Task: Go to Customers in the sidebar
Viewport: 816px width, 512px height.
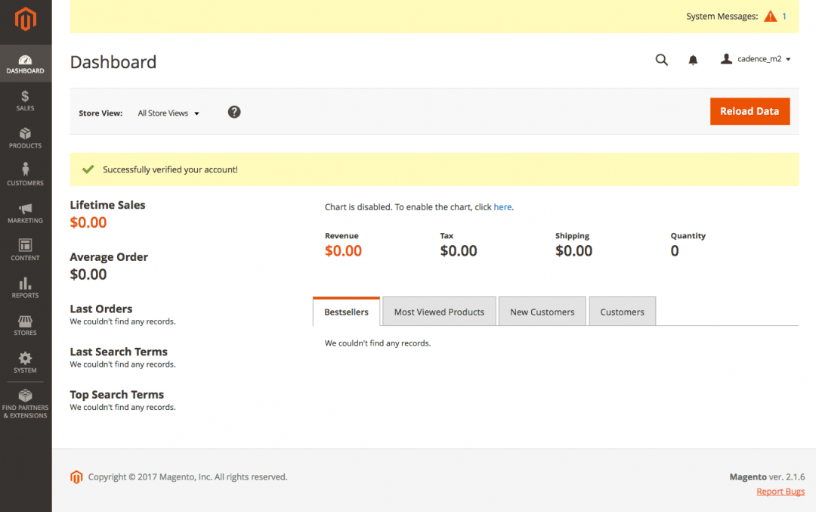Action: click(25, 175)
